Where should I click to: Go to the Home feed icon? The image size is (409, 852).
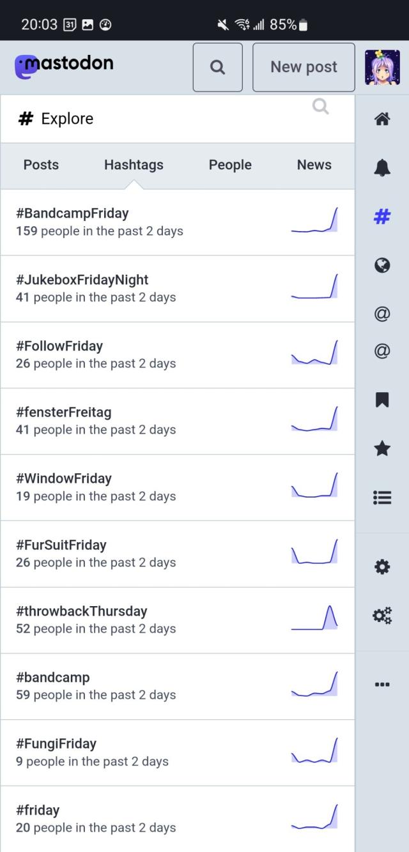pos(382,118)
